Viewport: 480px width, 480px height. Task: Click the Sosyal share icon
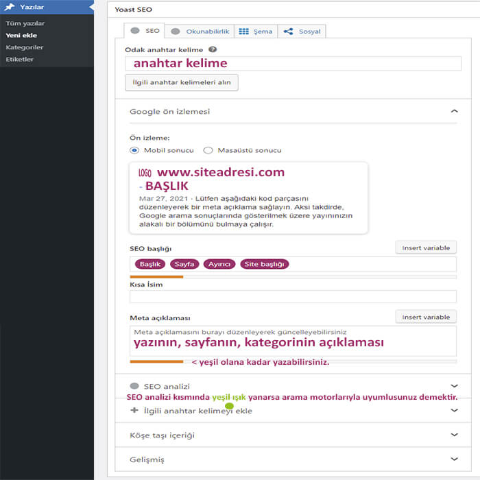point(288,32)
